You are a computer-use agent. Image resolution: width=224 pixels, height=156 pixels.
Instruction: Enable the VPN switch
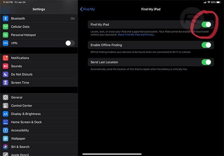(70, 43)
